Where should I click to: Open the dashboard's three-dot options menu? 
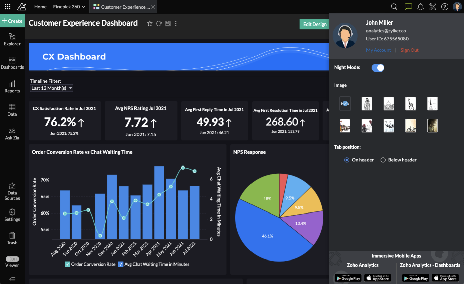click(x=176, y=23)
